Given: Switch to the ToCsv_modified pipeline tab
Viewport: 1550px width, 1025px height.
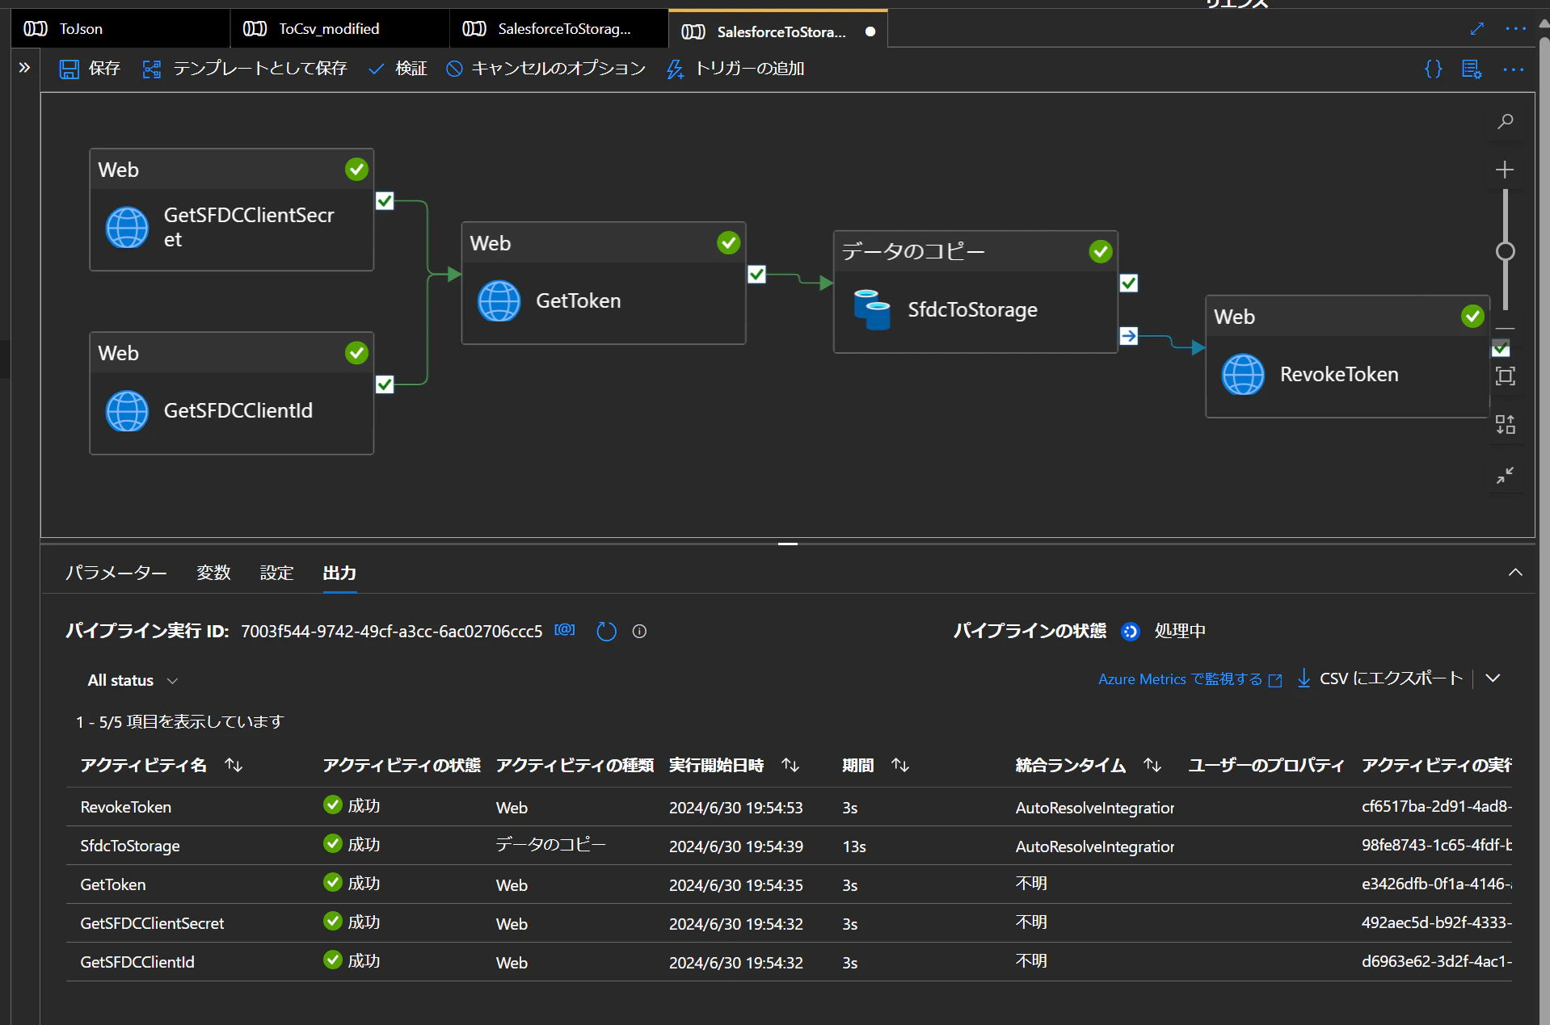Looking at the screenshot, I should coord(339,28).
